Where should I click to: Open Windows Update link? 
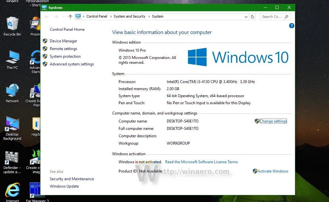64,186
